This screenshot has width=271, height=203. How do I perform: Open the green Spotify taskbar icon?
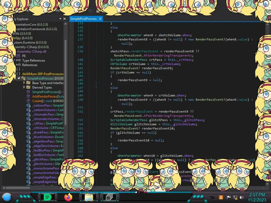pyautogui.click(x=48, y=197)
